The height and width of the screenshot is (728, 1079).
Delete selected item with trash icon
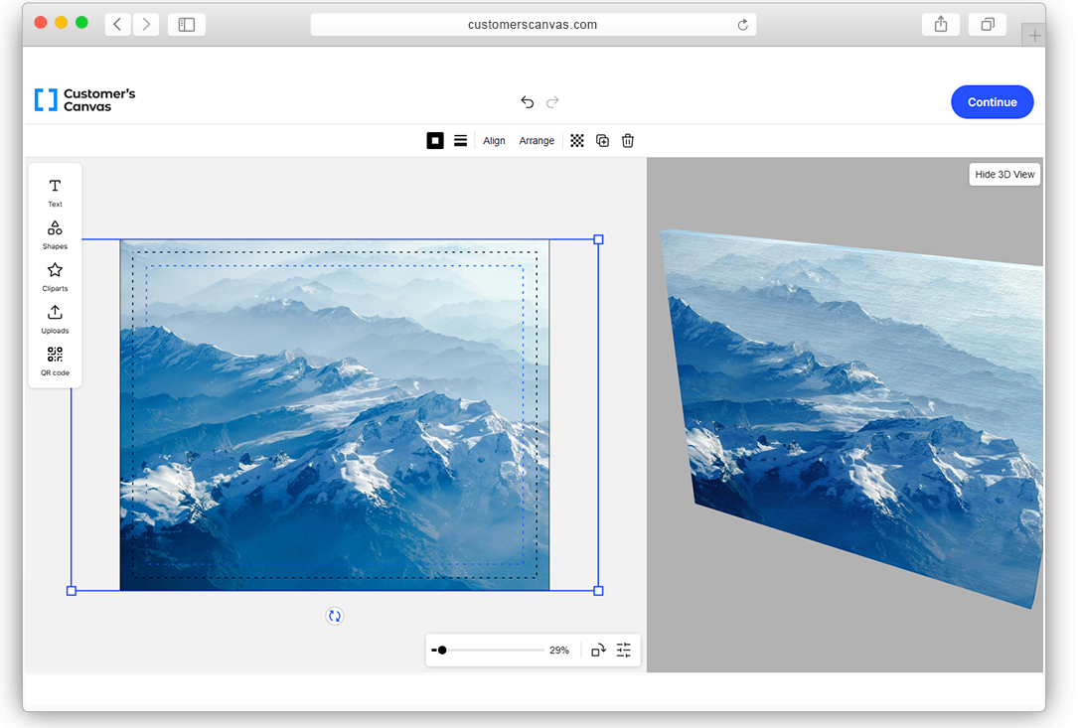click(x=628, y=141)
